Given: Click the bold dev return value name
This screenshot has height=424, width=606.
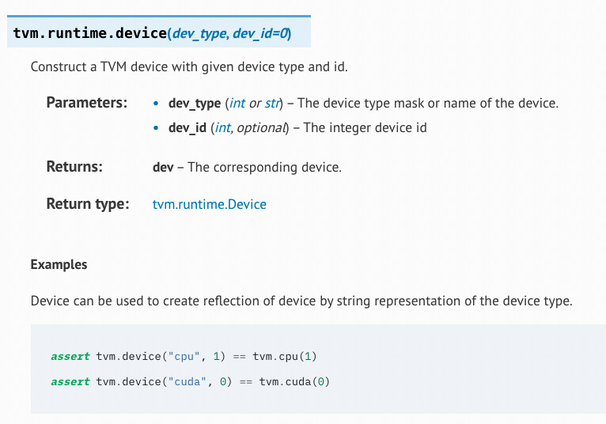Looking at the screenshot, I should (x=163, y=167).
